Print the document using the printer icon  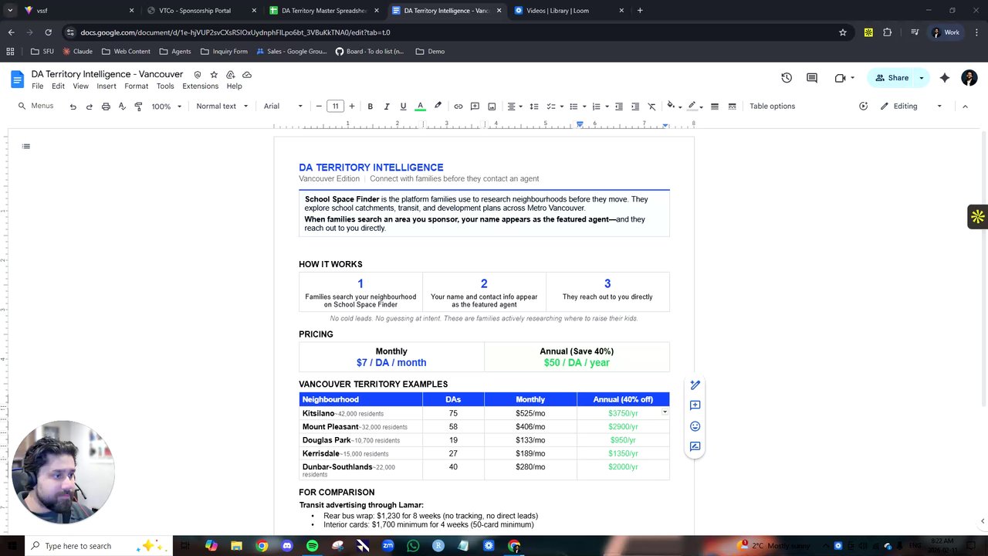(106, 107)
